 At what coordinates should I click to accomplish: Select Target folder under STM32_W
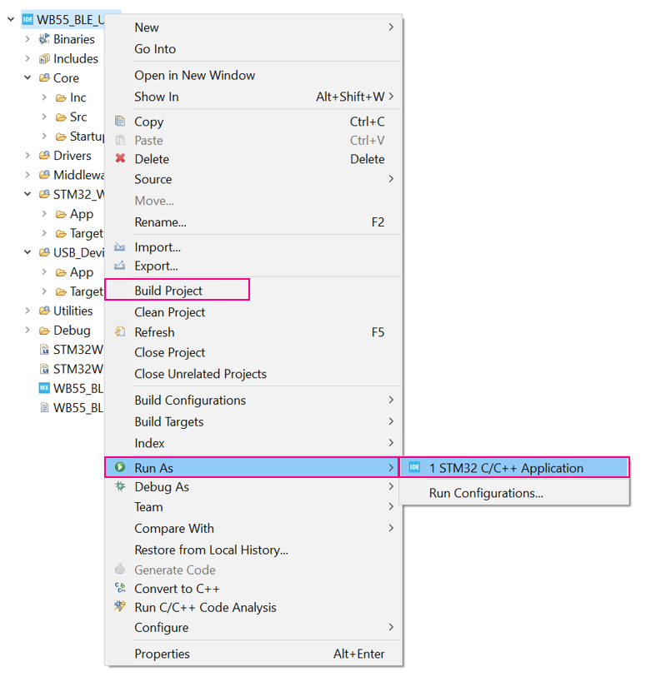click(79, 233)
